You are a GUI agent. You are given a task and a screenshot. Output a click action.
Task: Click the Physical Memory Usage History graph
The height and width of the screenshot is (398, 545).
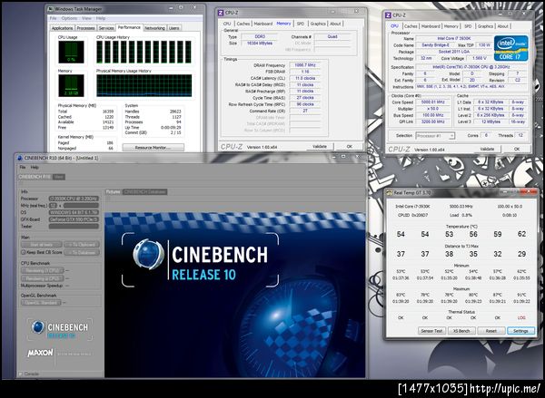[x=144, y=85]
